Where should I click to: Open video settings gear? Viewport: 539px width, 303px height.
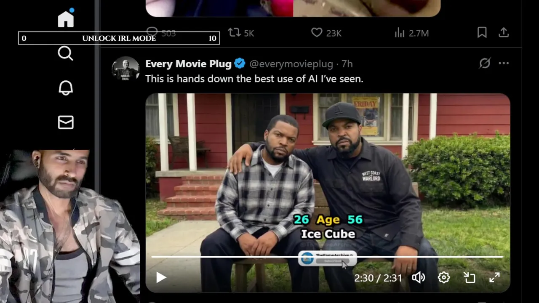444,277
